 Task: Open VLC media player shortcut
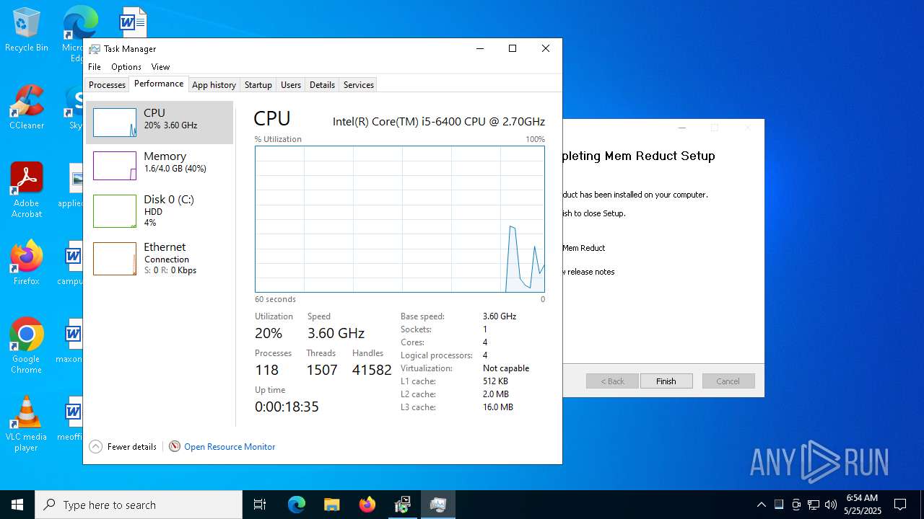[26, 424]
